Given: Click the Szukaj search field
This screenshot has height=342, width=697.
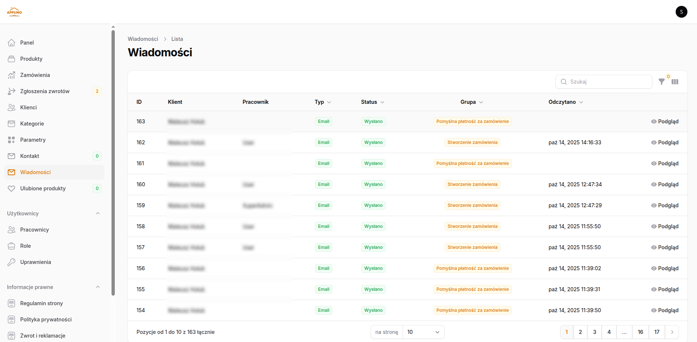Looking at the screenshot, I should pos(607,82).
